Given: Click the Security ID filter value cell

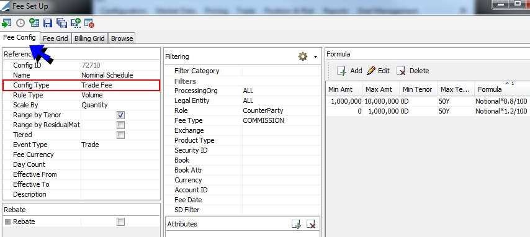Looking at the screenshot, I should pos(281,150).
